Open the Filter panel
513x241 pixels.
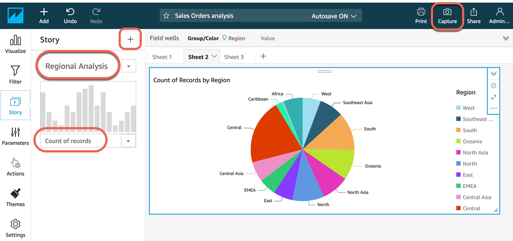pyautogui.click(x=15, y=74)
